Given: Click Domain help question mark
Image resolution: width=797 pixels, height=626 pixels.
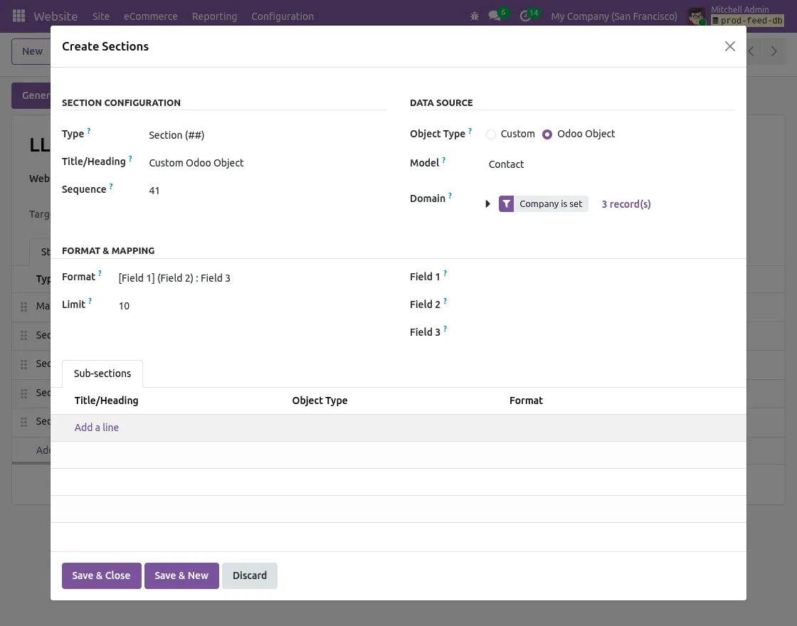Looking at the screenshot, I should point(450,196).
